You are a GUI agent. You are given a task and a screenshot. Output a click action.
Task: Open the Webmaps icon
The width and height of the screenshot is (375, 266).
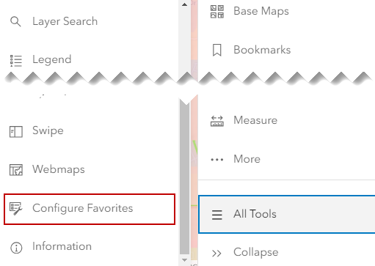coord(16,170)
